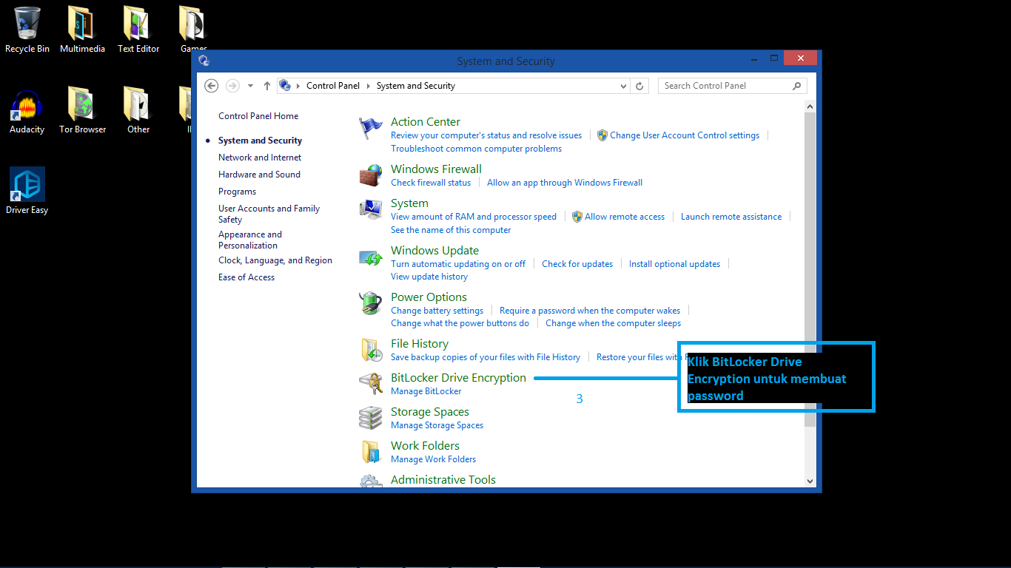Click the Windows Update icon
1011x568 pixels.
coord(371,257)
